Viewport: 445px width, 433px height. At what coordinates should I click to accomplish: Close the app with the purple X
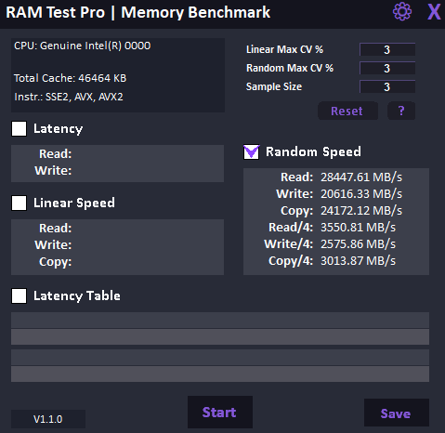(x=434, y=12)
